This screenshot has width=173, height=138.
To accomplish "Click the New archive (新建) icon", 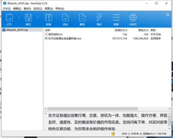I will (x=49, y=18).
